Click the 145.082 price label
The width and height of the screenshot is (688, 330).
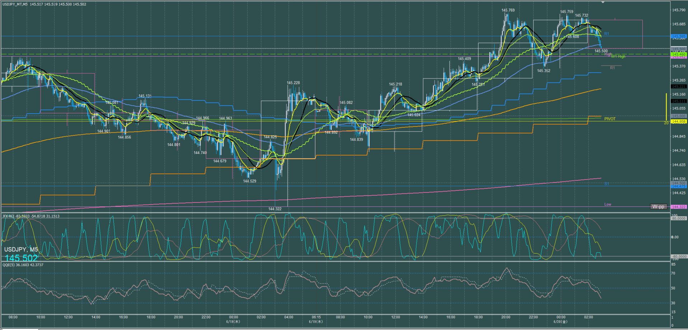coord(346,103)
